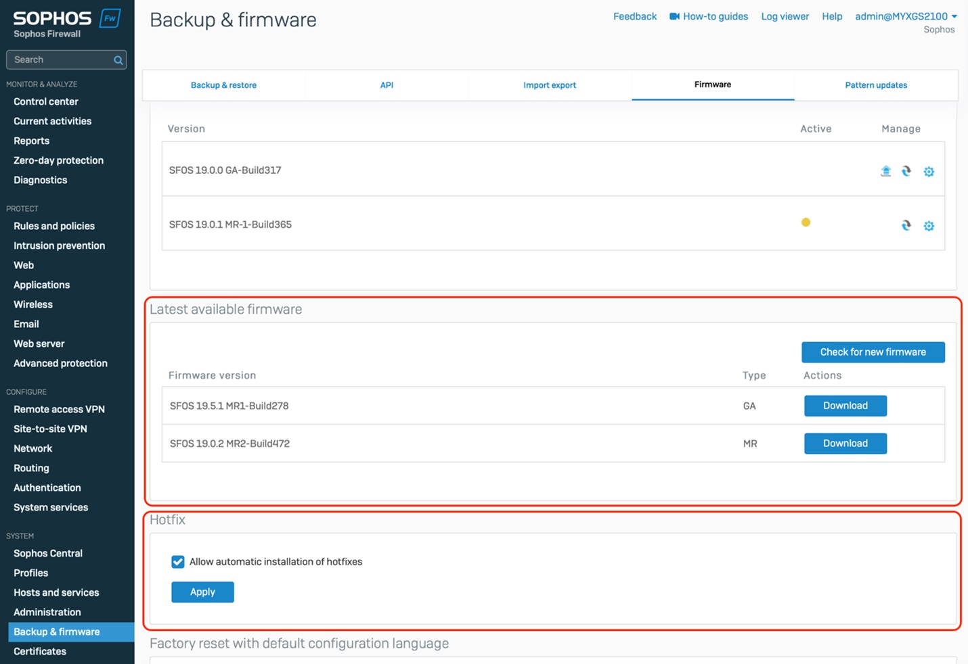
Task: Switch to the Pattern updates tab
Action: [x=876, y=85]
